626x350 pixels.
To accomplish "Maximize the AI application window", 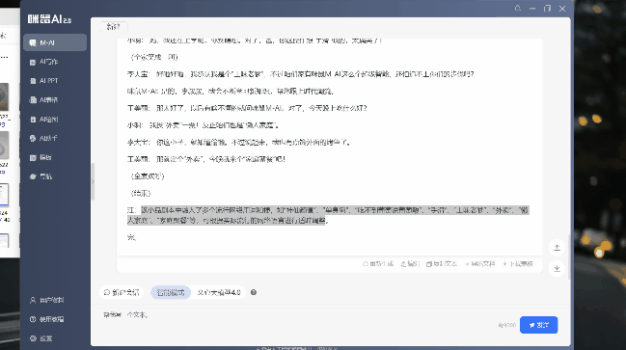I will pyautogui.click(x=547, y=9).
